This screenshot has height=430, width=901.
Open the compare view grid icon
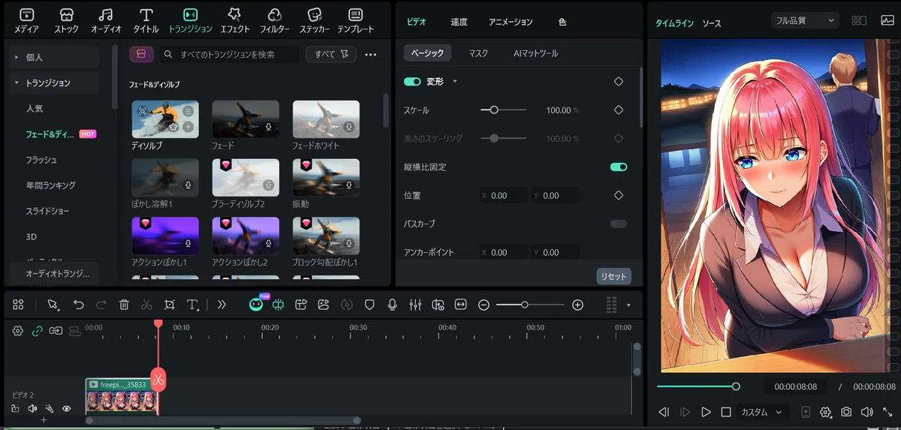[x=859, y=21]
